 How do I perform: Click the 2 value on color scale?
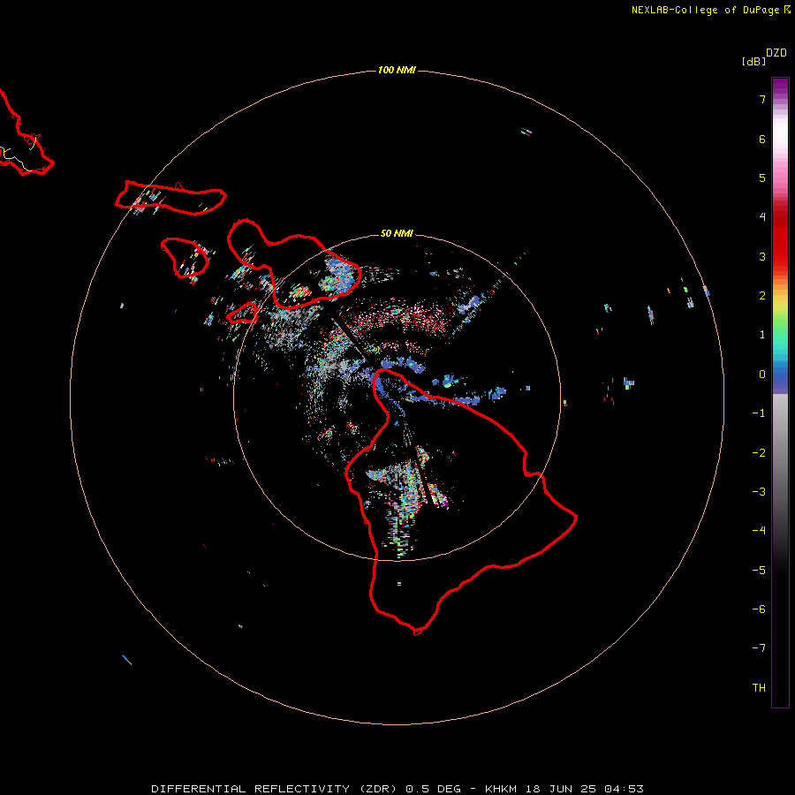coord(762,296)
